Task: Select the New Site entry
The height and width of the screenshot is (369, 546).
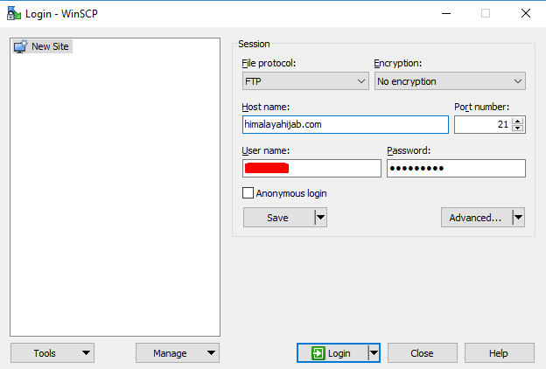Action: pos(43,46)
